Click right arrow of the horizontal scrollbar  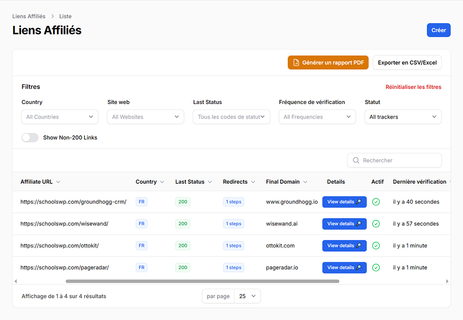coord(447,281)
